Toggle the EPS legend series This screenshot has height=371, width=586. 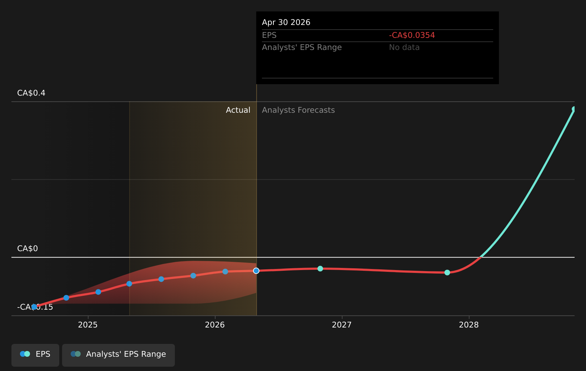tap(35, 355)
